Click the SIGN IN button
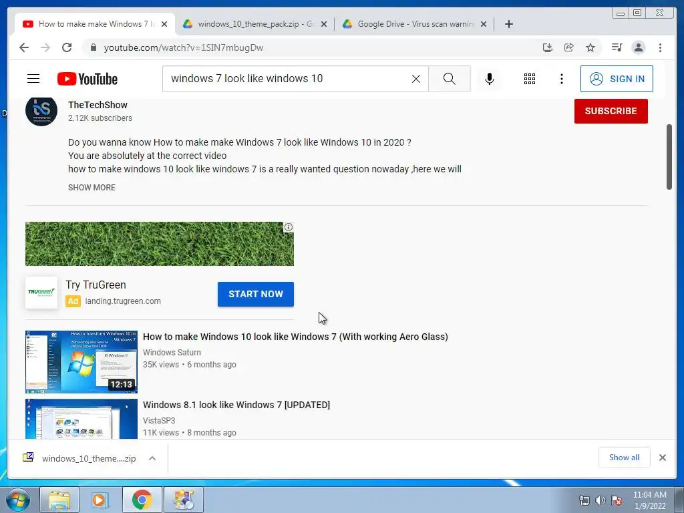Viewport: 684px width, 513px height. [x=617, y=79]
